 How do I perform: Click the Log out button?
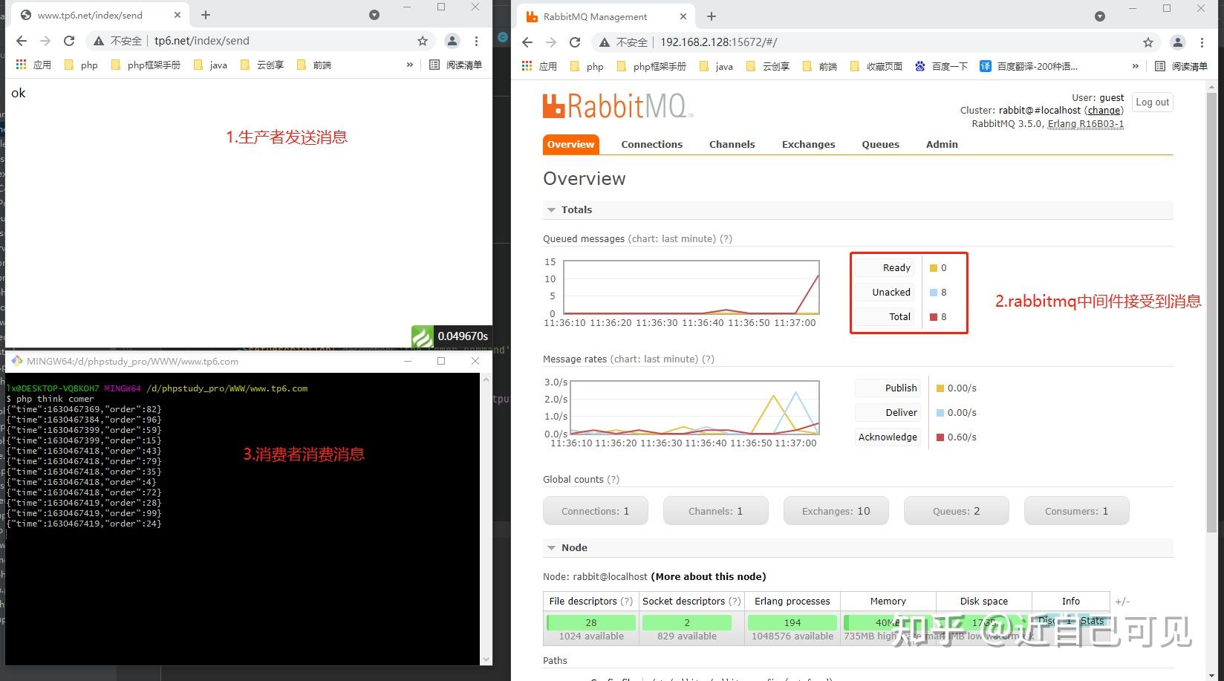coord(1151,102)
